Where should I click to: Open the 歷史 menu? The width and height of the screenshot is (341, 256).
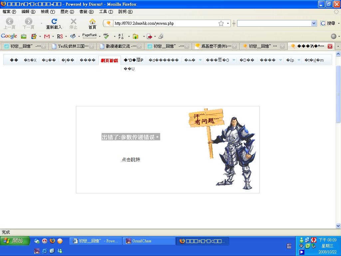coord(67,12)
